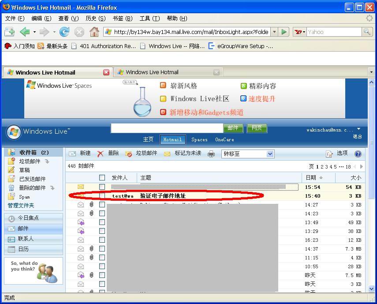Viewport: 377px width, 304px height.
Task: Open the 编辑 menu
Action: 41,18
